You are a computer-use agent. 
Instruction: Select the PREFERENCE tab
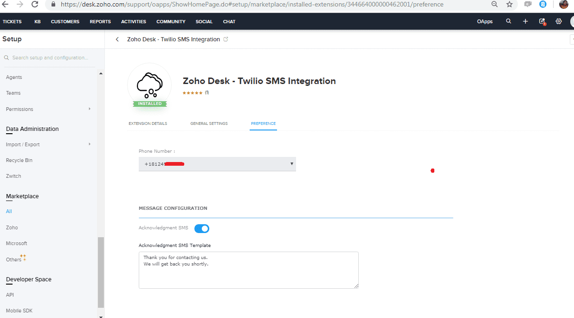click(263, 123)
